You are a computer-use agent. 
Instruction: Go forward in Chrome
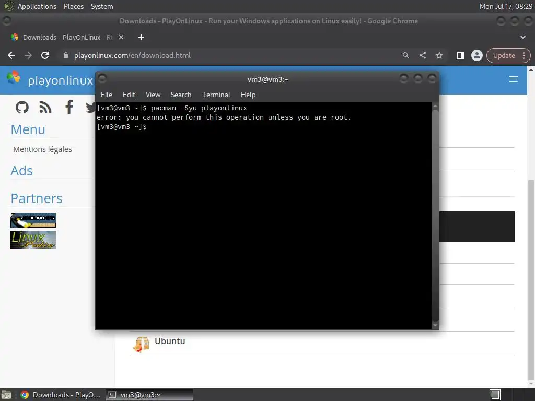pyautogui.click(x=28, y=55)
